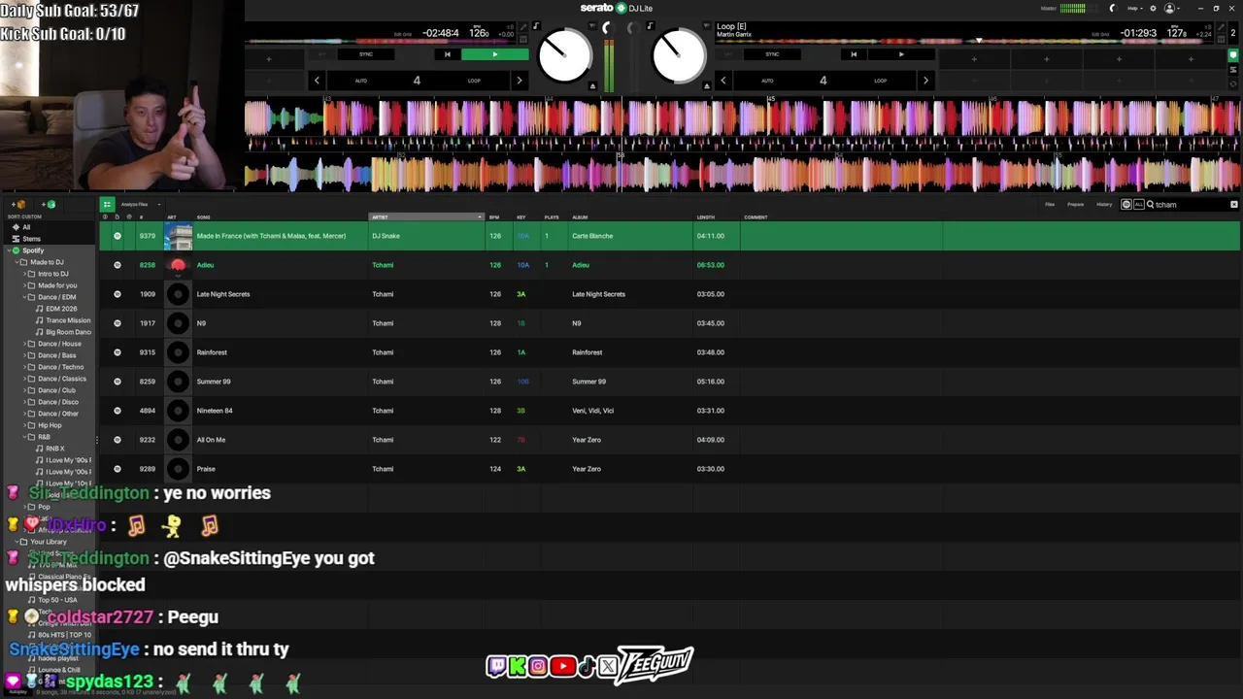Expand the Intro to DJ folder
The width and height of the screenshot is (1243, 699).
coord(26,274)
